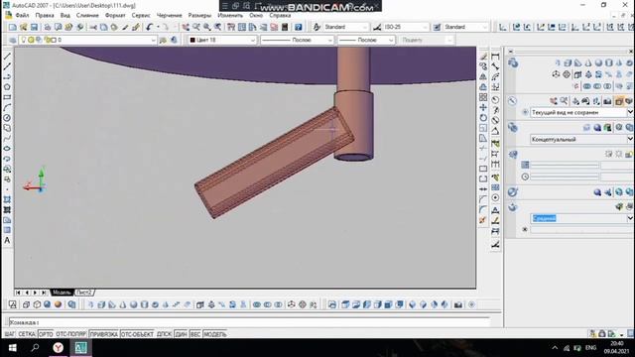Select the Array tool in modify toolbar
The height and width of the screenshot is (357, 635).
[483, 97]
